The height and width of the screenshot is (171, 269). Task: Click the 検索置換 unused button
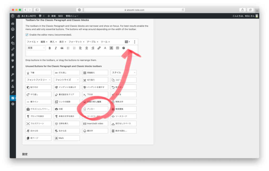[x=123, y=109]
